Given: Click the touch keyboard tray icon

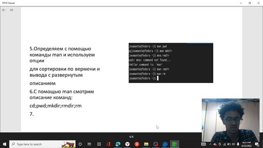Looking at the screenshot, I should click(x=203, y=144).
